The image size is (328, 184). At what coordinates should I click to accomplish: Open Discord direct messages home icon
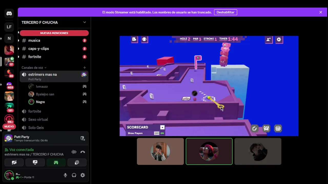pos(9,14)
